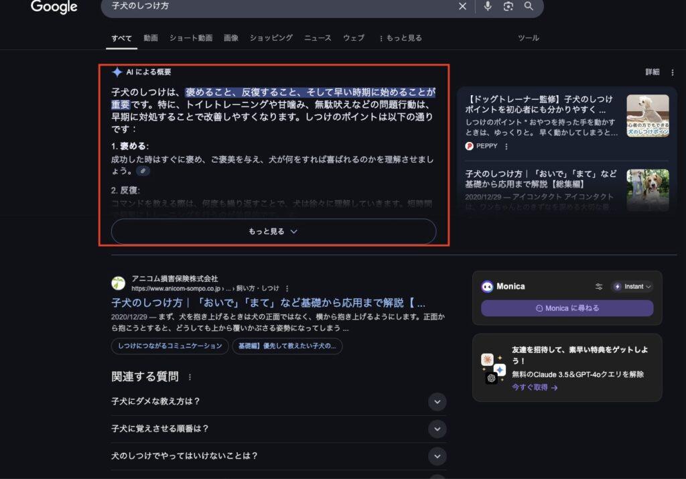686x479 pixels.
Task: Open the side card 子犬のしつけ方「おいで」「まて」総集編
Action: pyautogui.click(x=541, y=179)
